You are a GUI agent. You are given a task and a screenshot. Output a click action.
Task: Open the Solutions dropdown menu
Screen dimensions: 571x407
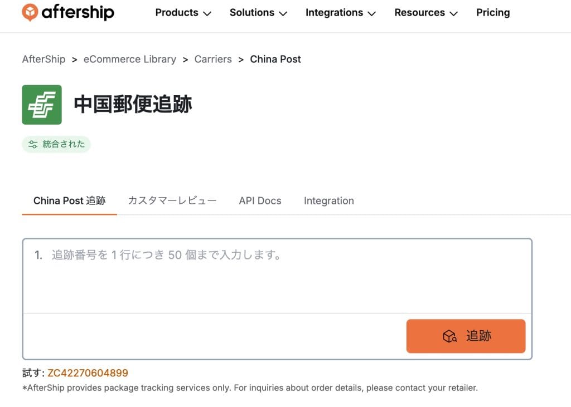(258, 13)
